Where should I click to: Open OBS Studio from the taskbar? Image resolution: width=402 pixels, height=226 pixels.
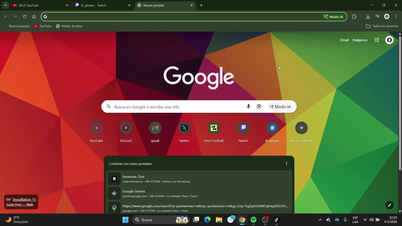tap(265, 220)
